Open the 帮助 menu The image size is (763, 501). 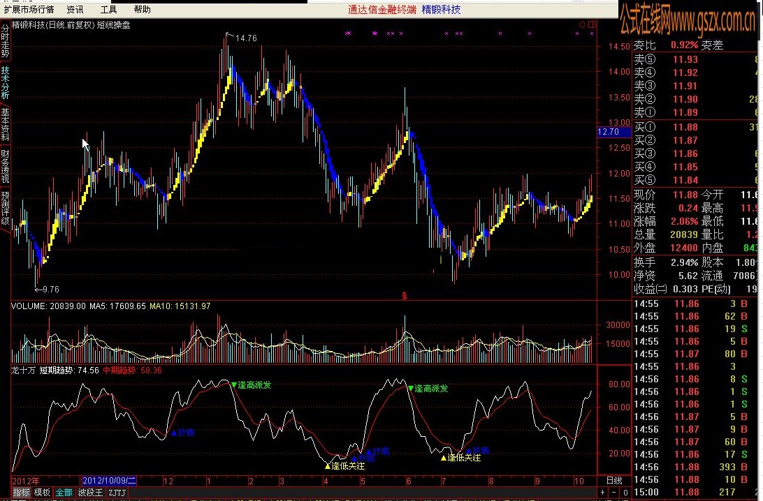point(142,9)
